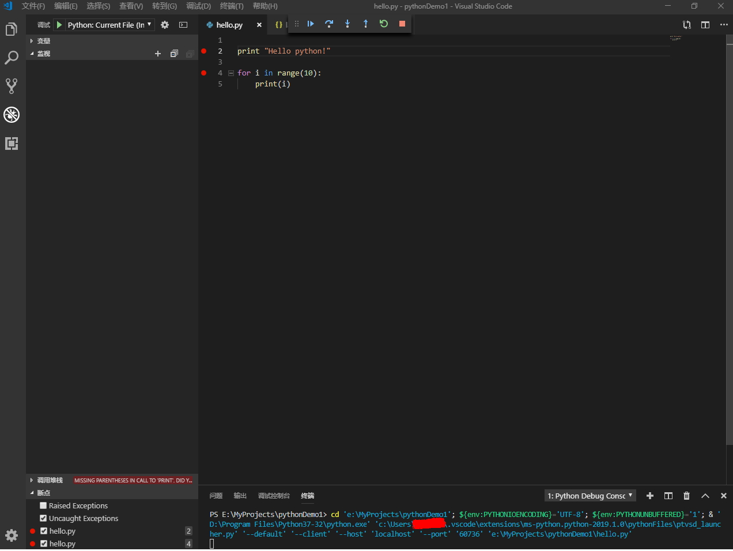Screen dimensions: 733x551
Task: Open the 编辑(E) menu
Action: point(66,6)
